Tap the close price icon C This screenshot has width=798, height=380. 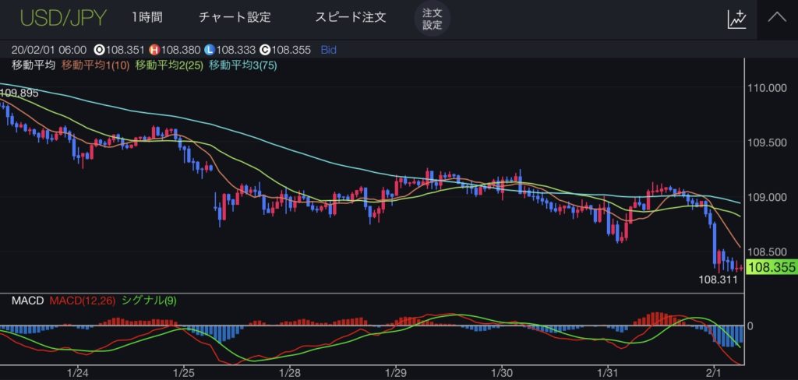(265, 50)
